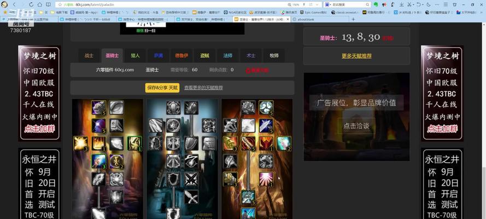
Task: Click browser refresh button
Action: (x=31, y=4)
